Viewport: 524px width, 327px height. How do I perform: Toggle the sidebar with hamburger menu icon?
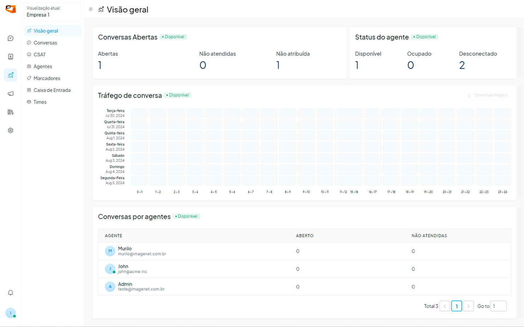pyautogui.click(x=91, y=9)
